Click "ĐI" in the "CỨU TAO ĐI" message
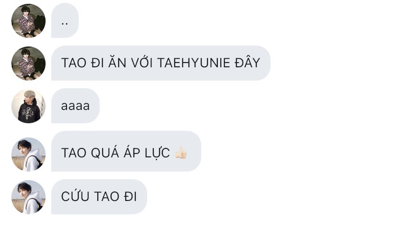This screenshot has height=228, width=393. point(131,196)
